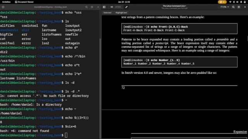The height and width of the screenshot is (139, 248).
Task: Open the Document Viewer search icon
Action: tap(233, 7)
